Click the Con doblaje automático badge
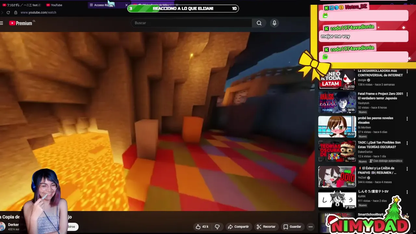This screenshot has height=234, width=416. (x=385, y=161)
